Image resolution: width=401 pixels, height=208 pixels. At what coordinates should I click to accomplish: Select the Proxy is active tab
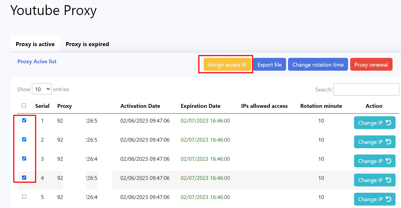[x=35, y=44]
